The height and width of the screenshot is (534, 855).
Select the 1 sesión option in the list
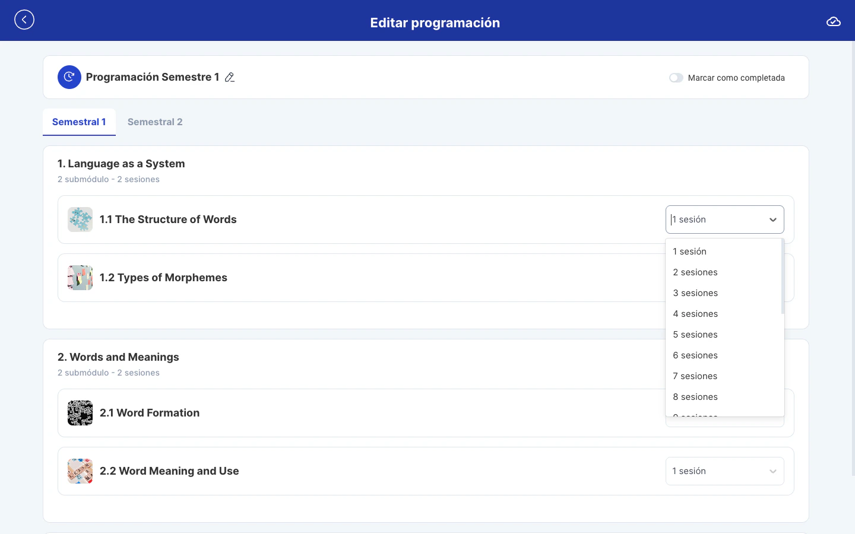(x=724, y=252)
